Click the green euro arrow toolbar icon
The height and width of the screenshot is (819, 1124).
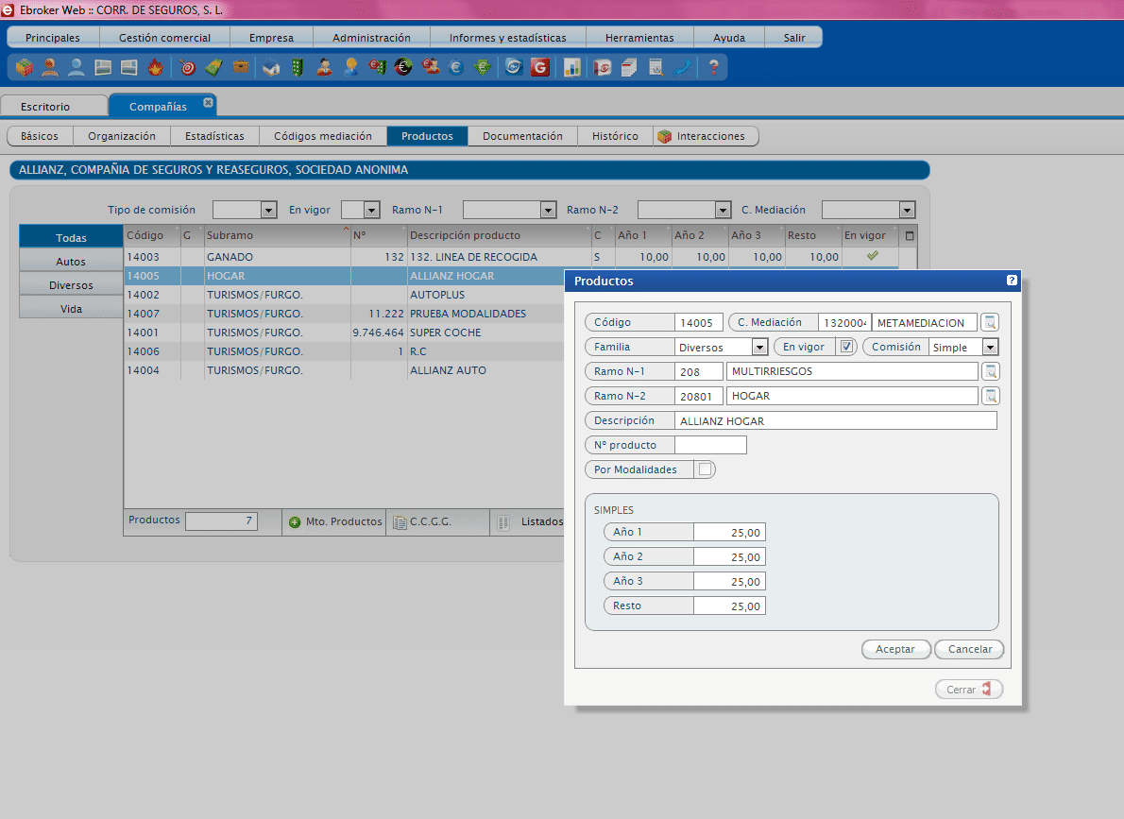coord(483,67)
